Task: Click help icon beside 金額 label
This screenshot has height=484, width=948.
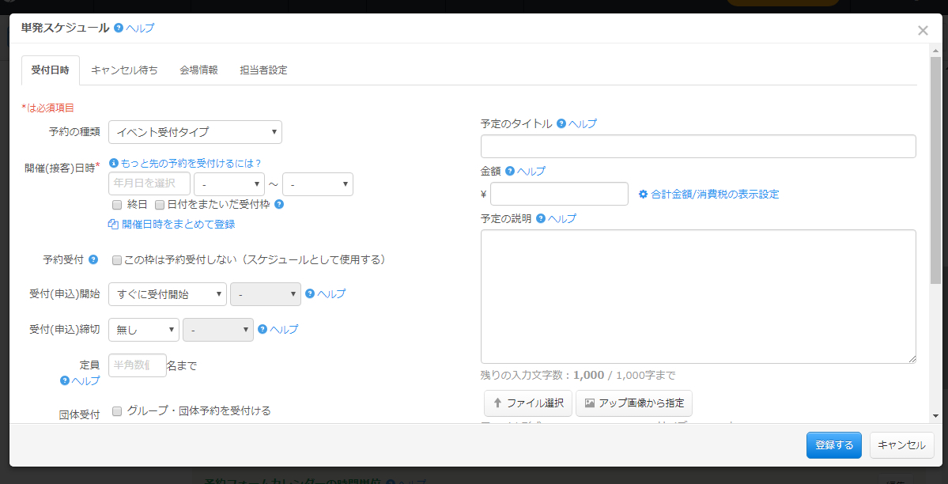Action: (x=510, y=171)
